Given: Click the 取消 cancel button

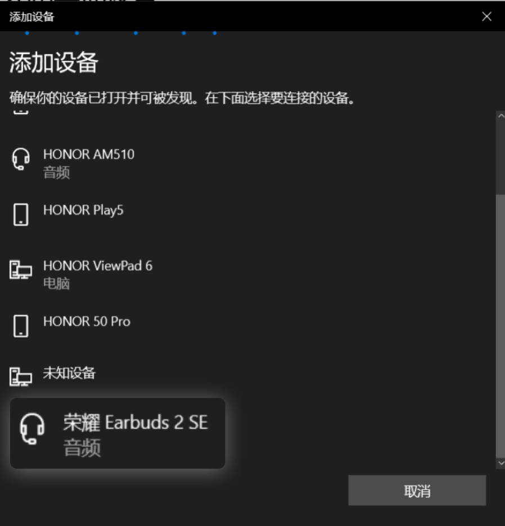Looking at the screenshot, I should [x=417, y=491].
